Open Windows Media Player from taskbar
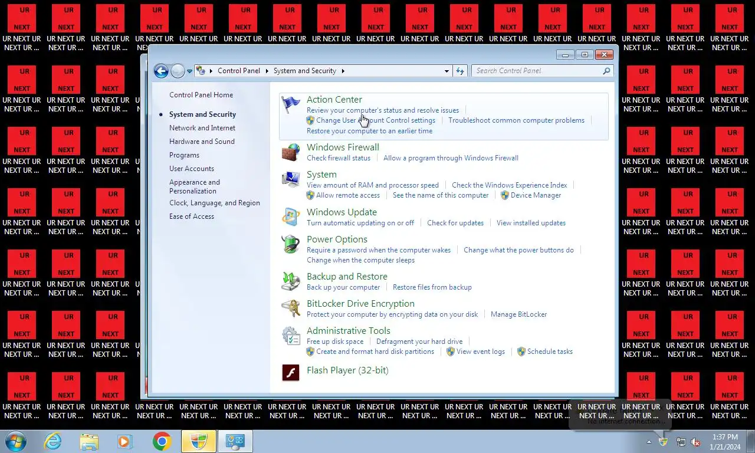755x453 pixels. click(x=124, y=441)
